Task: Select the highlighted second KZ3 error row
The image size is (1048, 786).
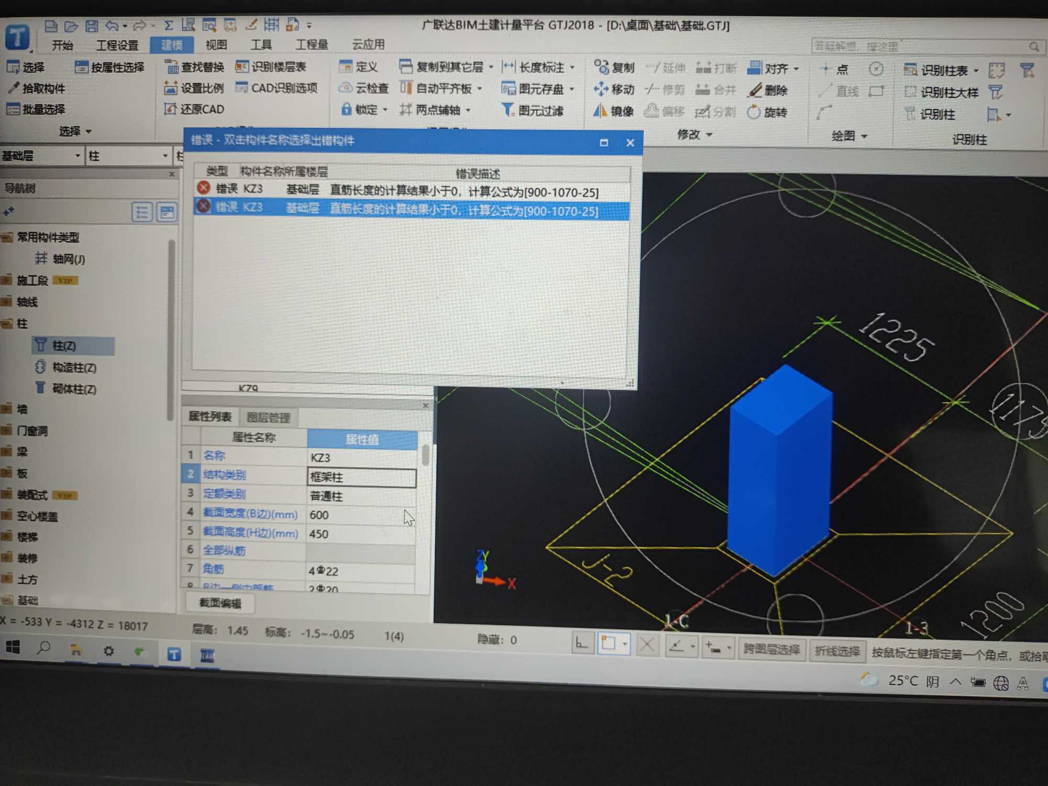Action: [411, 209]
